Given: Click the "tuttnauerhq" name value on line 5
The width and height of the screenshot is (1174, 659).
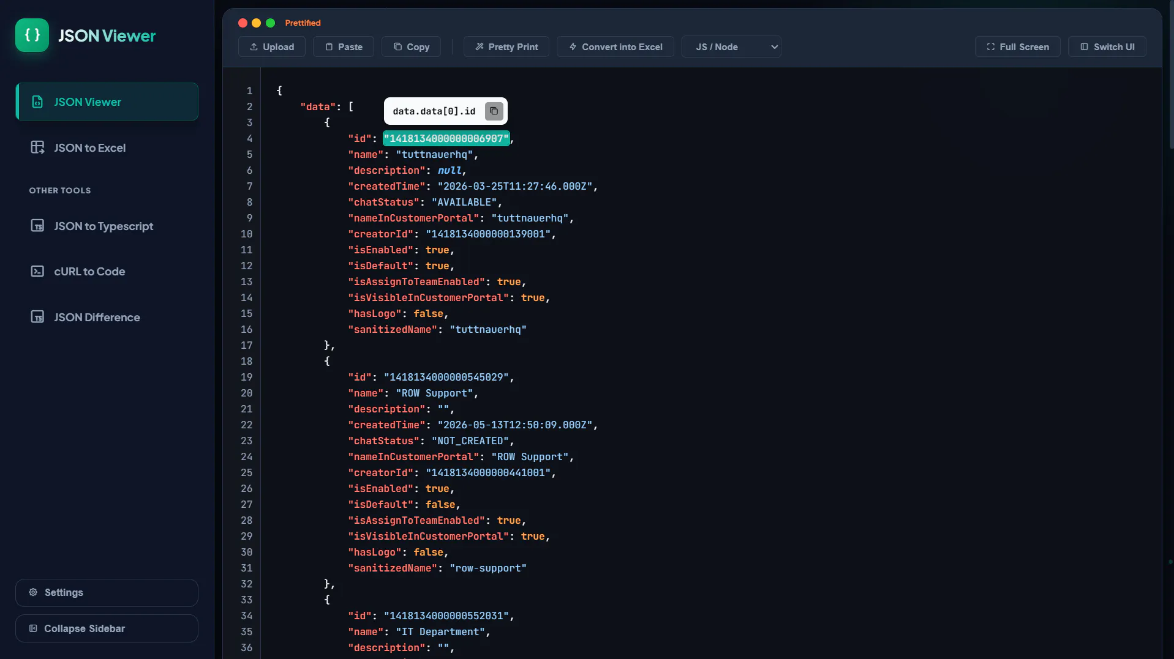Looking at the screenshot, I should pos(434,154).
